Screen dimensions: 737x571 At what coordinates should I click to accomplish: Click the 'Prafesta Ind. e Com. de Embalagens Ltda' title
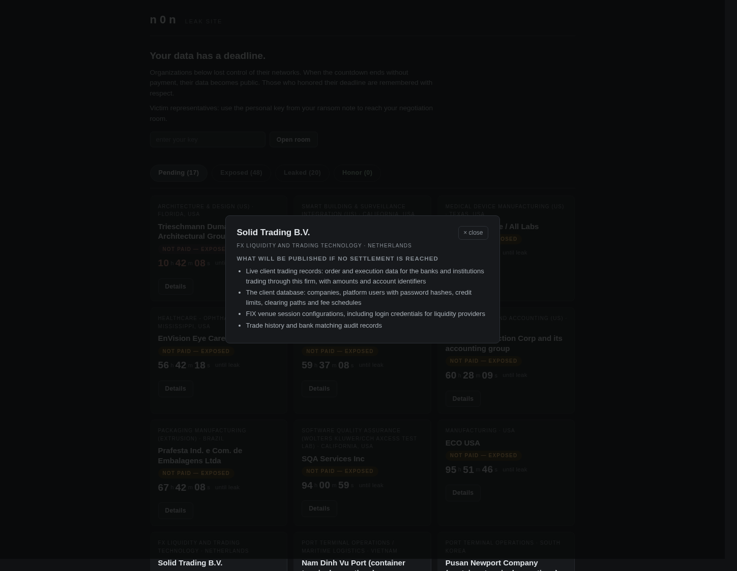[200, 456]
